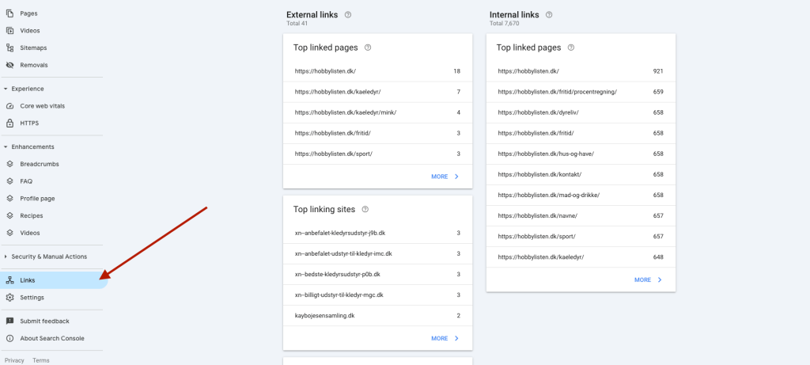Click the help icon beside External links
Viewport: 810px width, 365px height.
tap(348, 15)
